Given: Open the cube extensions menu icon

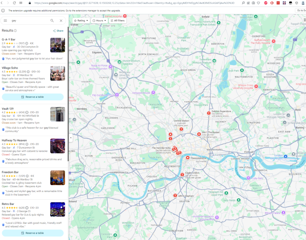Looking at the screenshot, I should tap(297, 3).
